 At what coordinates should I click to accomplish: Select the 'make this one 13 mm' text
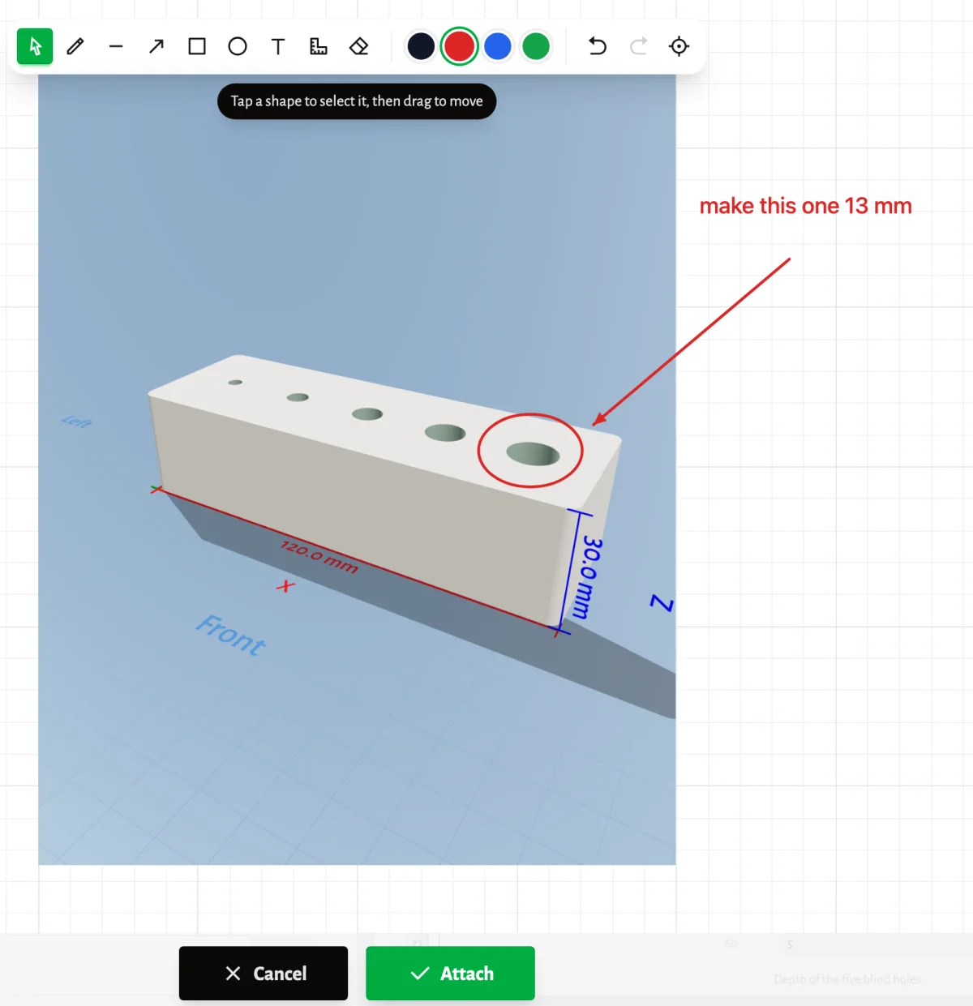805,206
